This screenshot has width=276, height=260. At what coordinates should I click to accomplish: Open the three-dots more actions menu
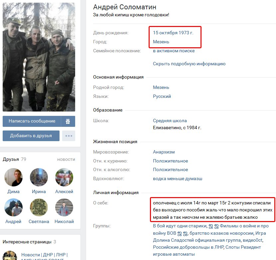(69, 136)
